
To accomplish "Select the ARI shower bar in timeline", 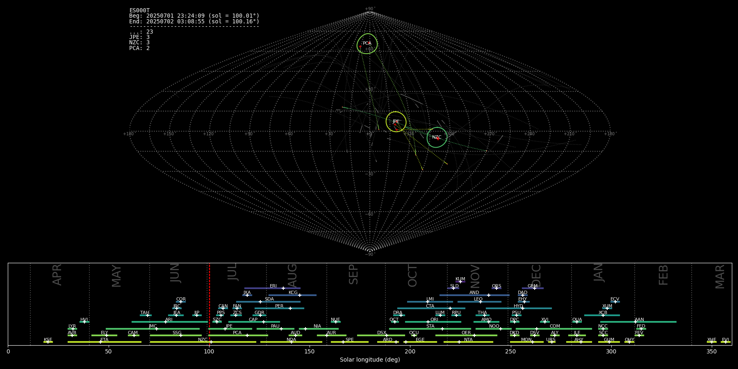I will coord(169,322).
